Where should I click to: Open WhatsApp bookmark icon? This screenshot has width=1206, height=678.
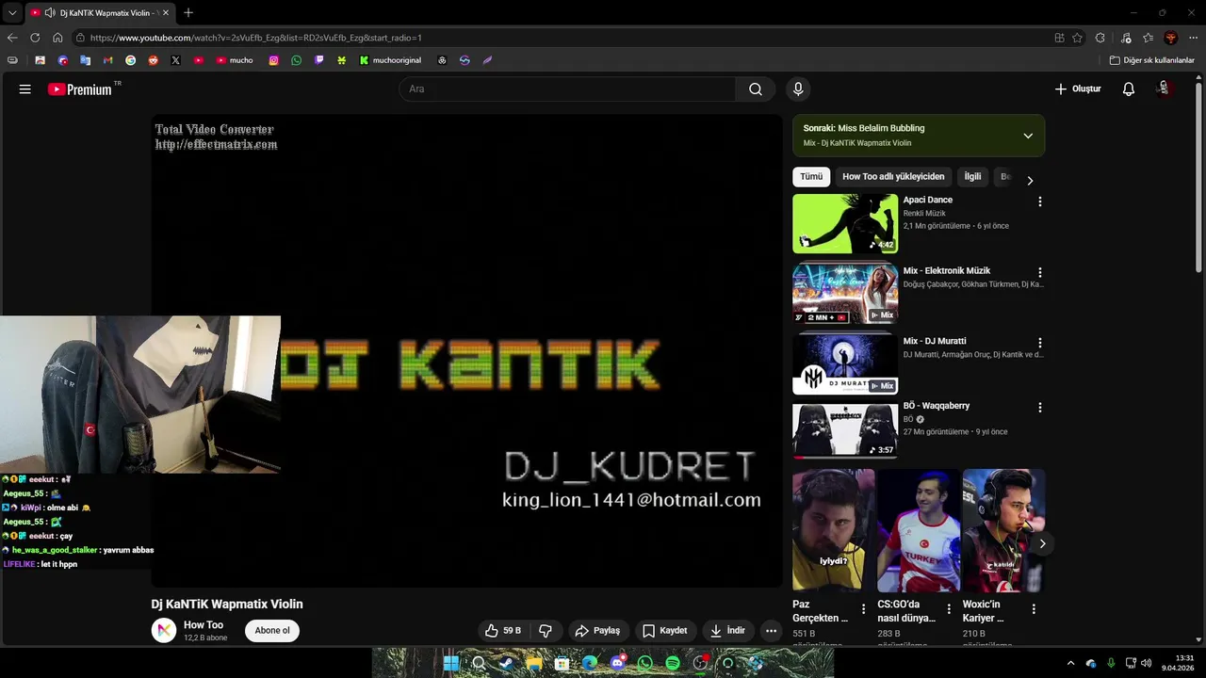(x=297, y=60)
